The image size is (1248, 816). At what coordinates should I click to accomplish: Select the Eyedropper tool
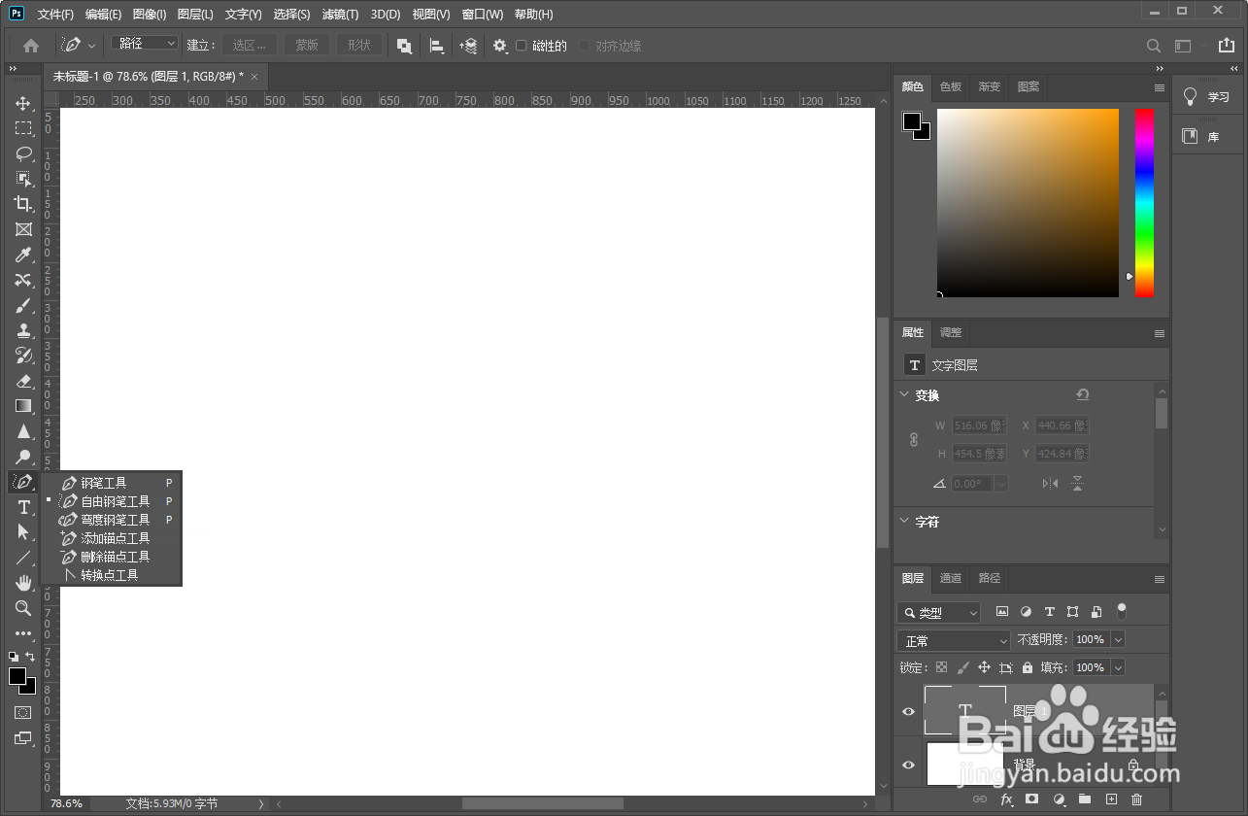(23, 255)
